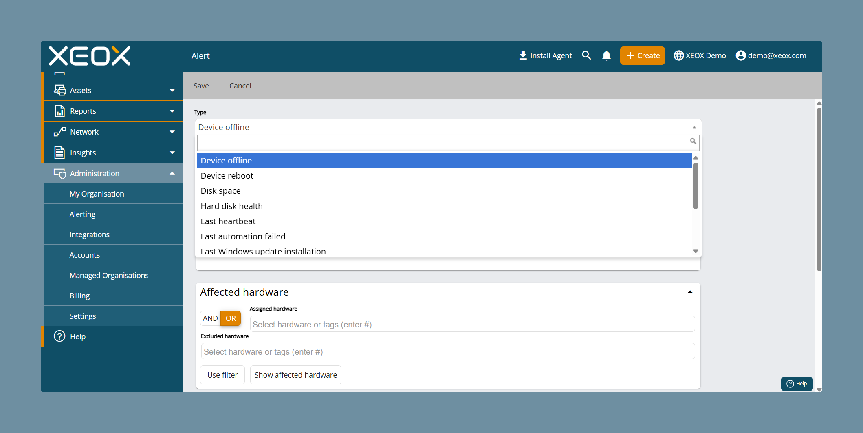Switch hardware logic to AND

[x=210, y=318]
